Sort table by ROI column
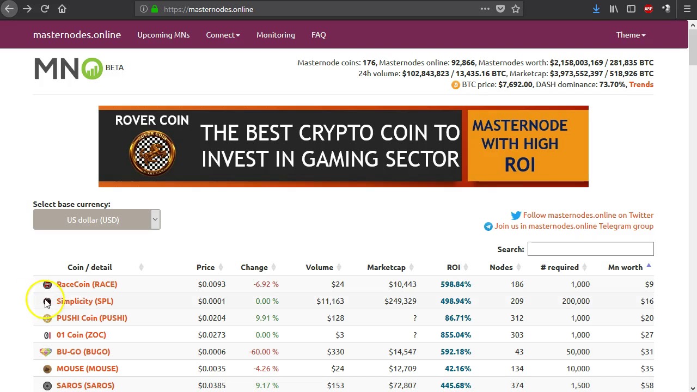The height and width of the screenshot is (392, 697). [x=454, y=267]
